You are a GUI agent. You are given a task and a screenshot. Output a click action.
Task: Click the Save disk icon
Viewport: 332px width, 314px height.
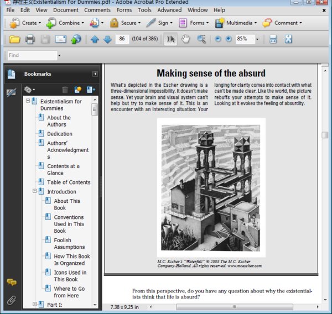point(45,39)
